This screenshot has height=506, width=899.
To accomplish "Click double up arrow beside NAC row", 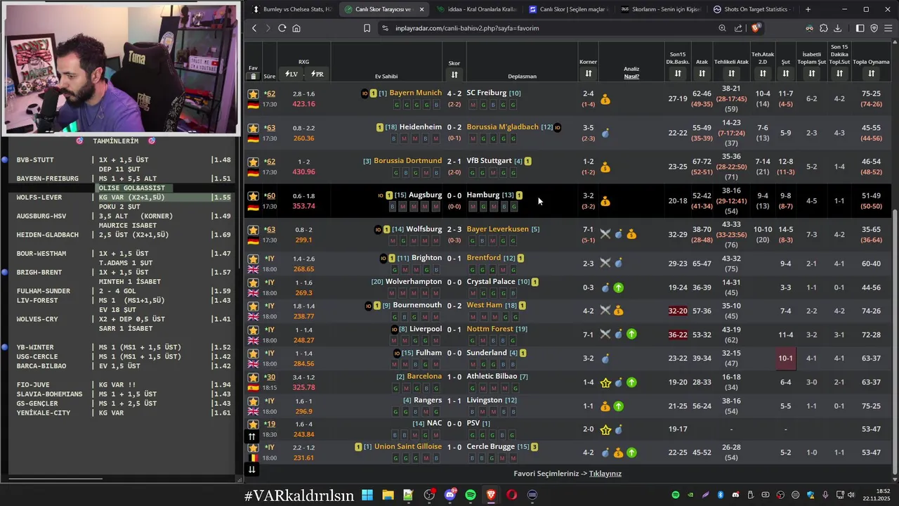I will pos(251,436).
